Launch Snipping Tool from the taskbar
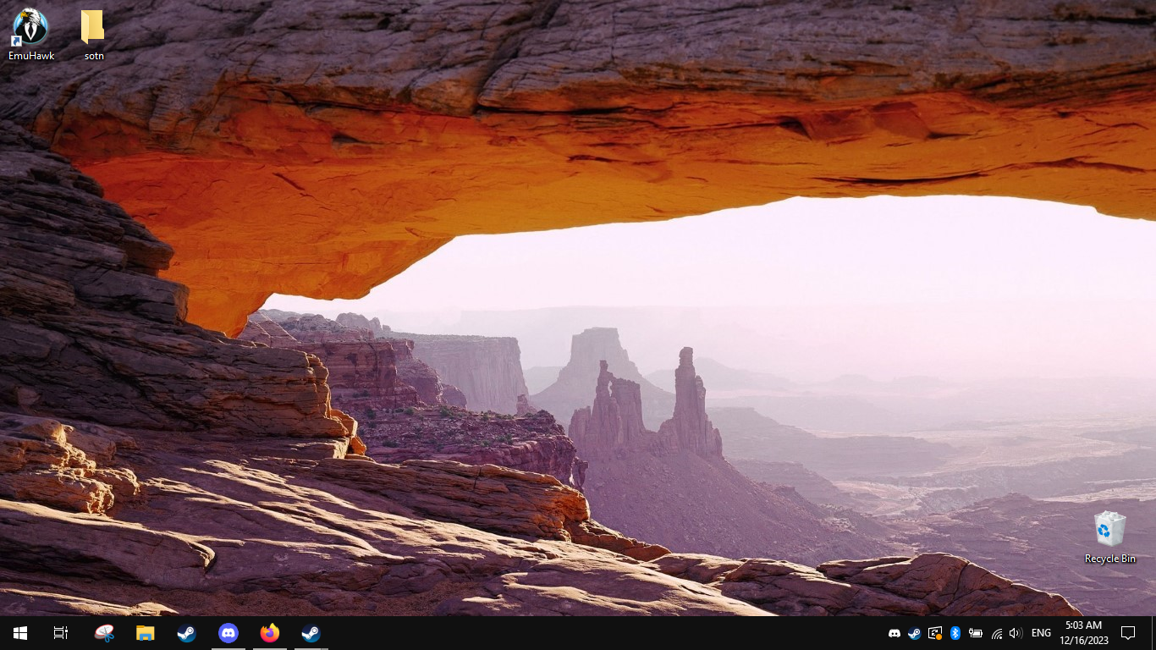 pyautogui.click(x=104, y=633)
